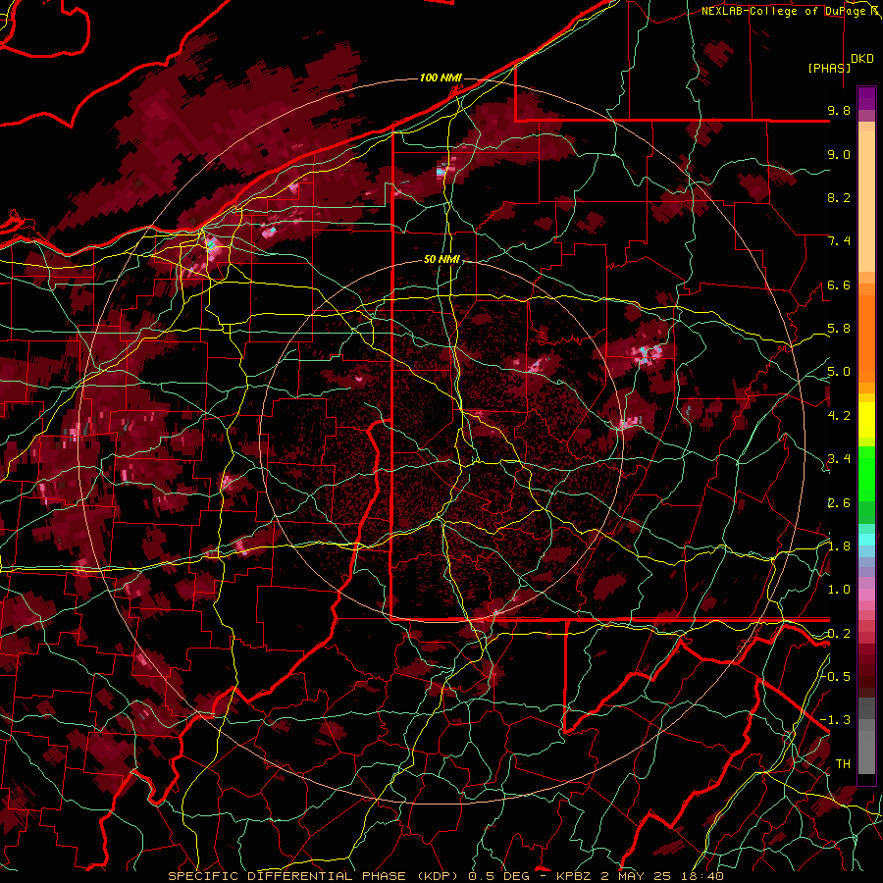Select the 3.4 legend value
The height and width of the screenshot is (883, 883).
[839, 459]
